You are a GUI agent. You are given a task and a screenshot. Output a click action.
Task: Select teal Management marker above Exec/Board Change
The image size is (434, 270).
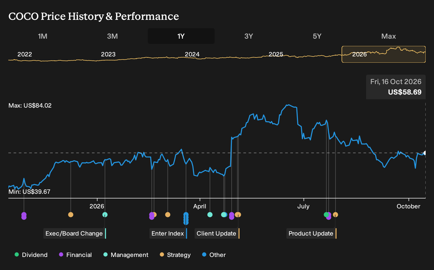105,215
